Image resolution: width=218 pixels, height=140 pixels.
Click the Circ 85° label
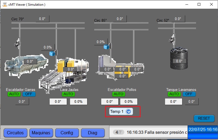coord(100,20)
